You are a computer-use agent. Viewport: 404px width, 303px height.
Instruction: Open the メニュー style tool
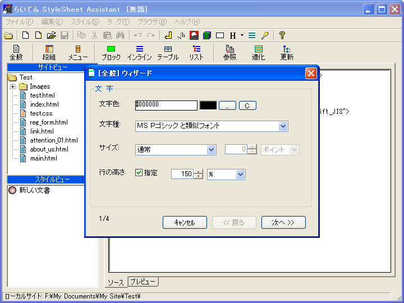(x=78, y=53)
